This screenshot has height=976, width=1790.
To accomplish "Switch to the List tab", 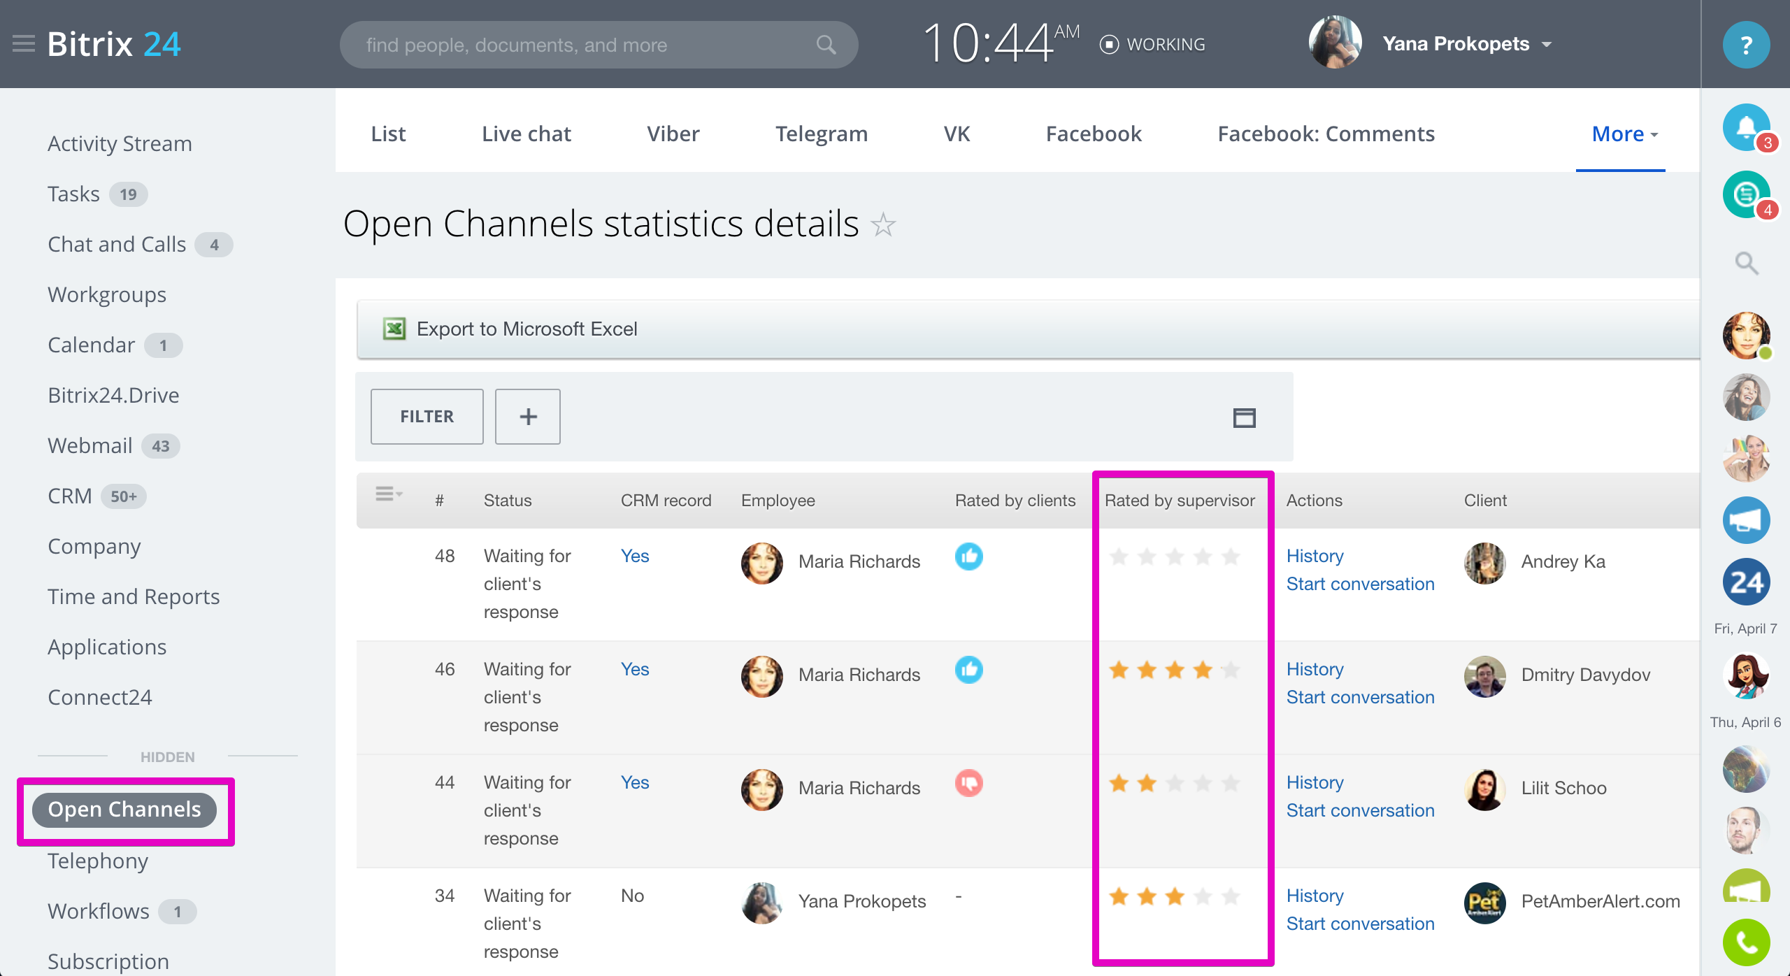I will (x=388, y=134).
